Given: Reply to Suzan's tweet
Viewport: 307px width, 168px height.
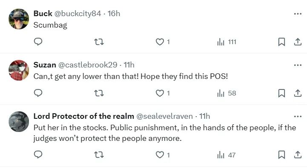Looking at the screenshot, I should 38,93.
